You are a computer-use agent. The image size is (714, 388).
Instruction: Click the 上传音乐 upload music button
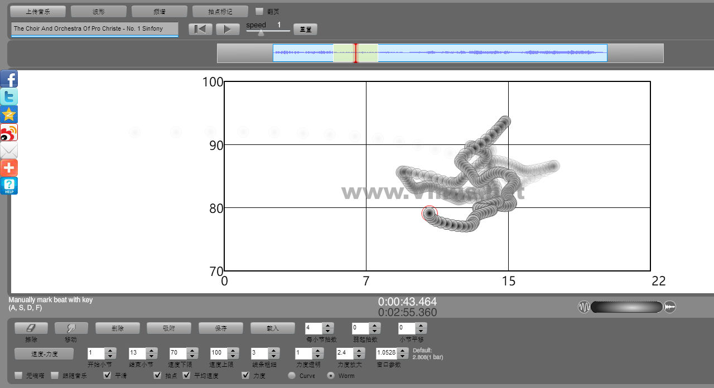point(38,11)
